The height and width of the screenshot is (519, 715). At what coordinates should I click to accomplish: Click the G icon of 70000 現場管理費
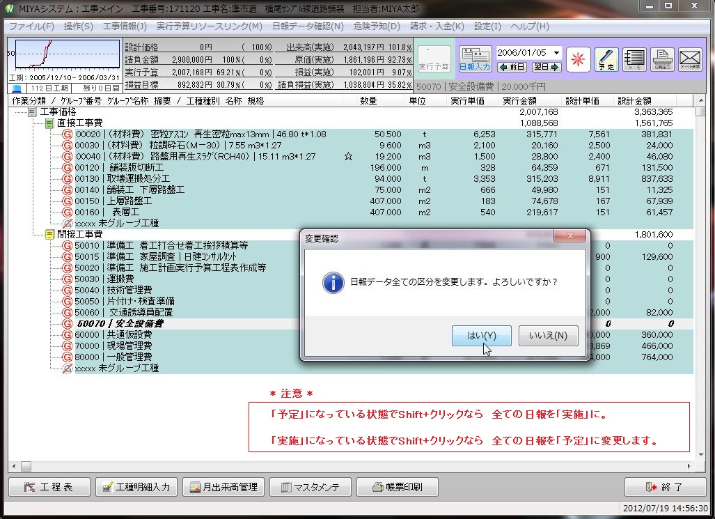[x=67, y=346]
